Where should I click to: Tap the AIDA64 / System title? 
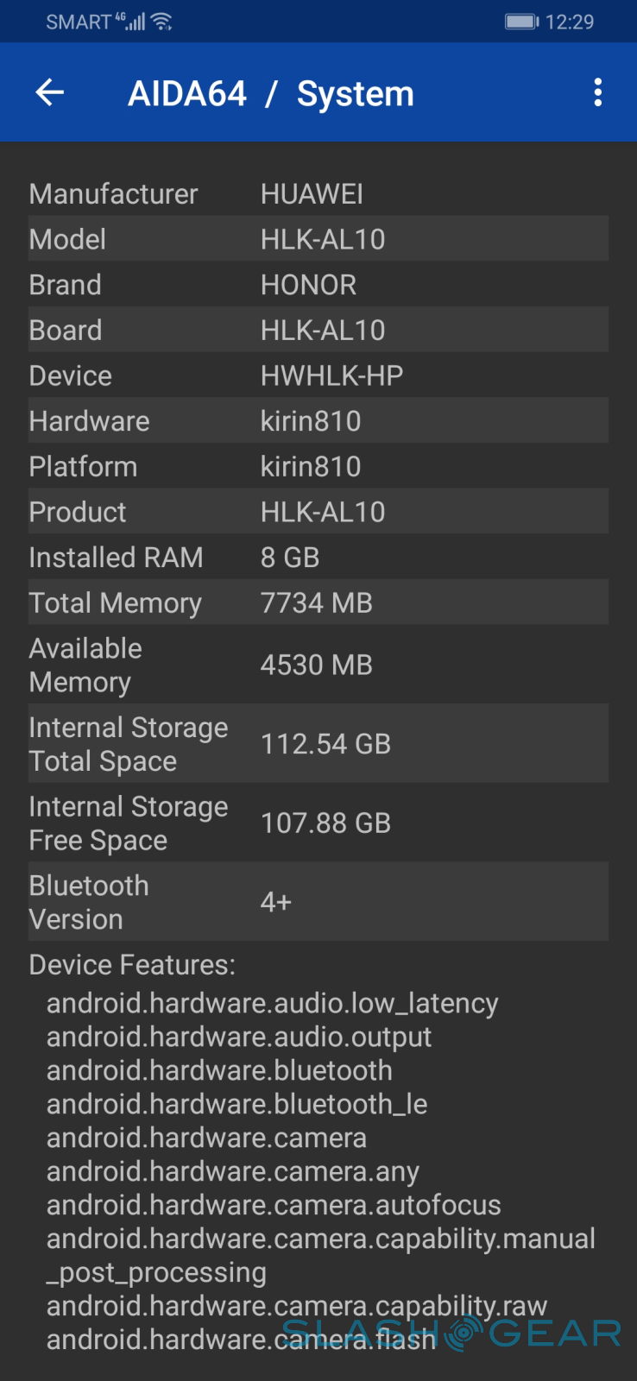pos(270,93)
